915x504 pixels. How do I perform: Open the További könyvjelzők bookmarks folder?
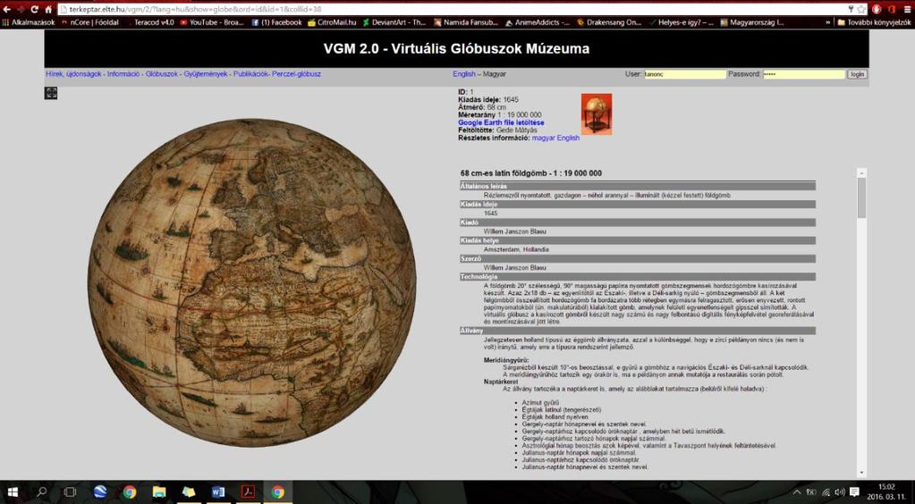click(x=874, y=22)
